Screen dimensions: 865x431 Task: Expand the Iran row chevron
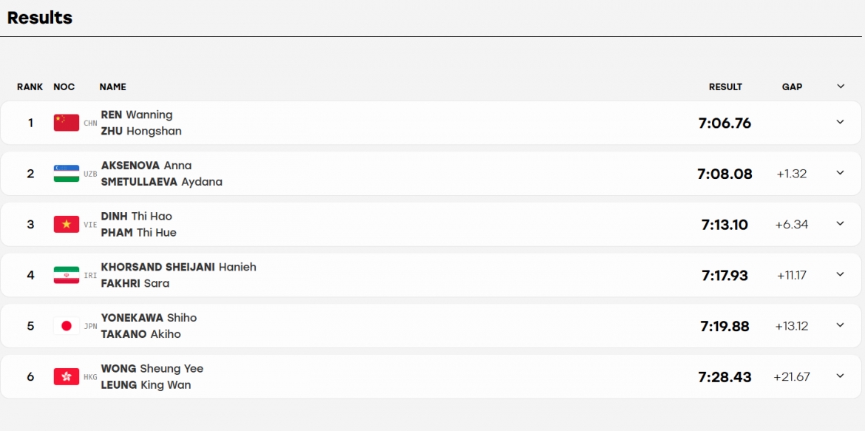[840, 274]
